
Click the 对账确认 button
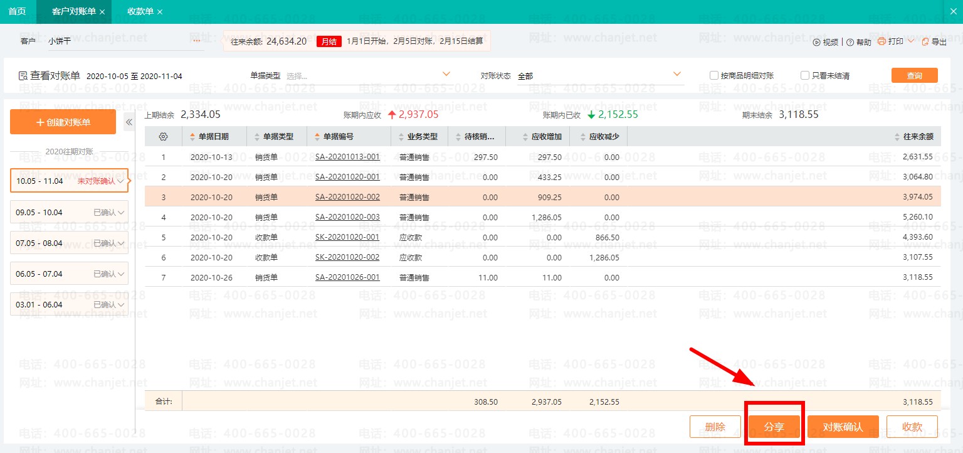(843, 427)
